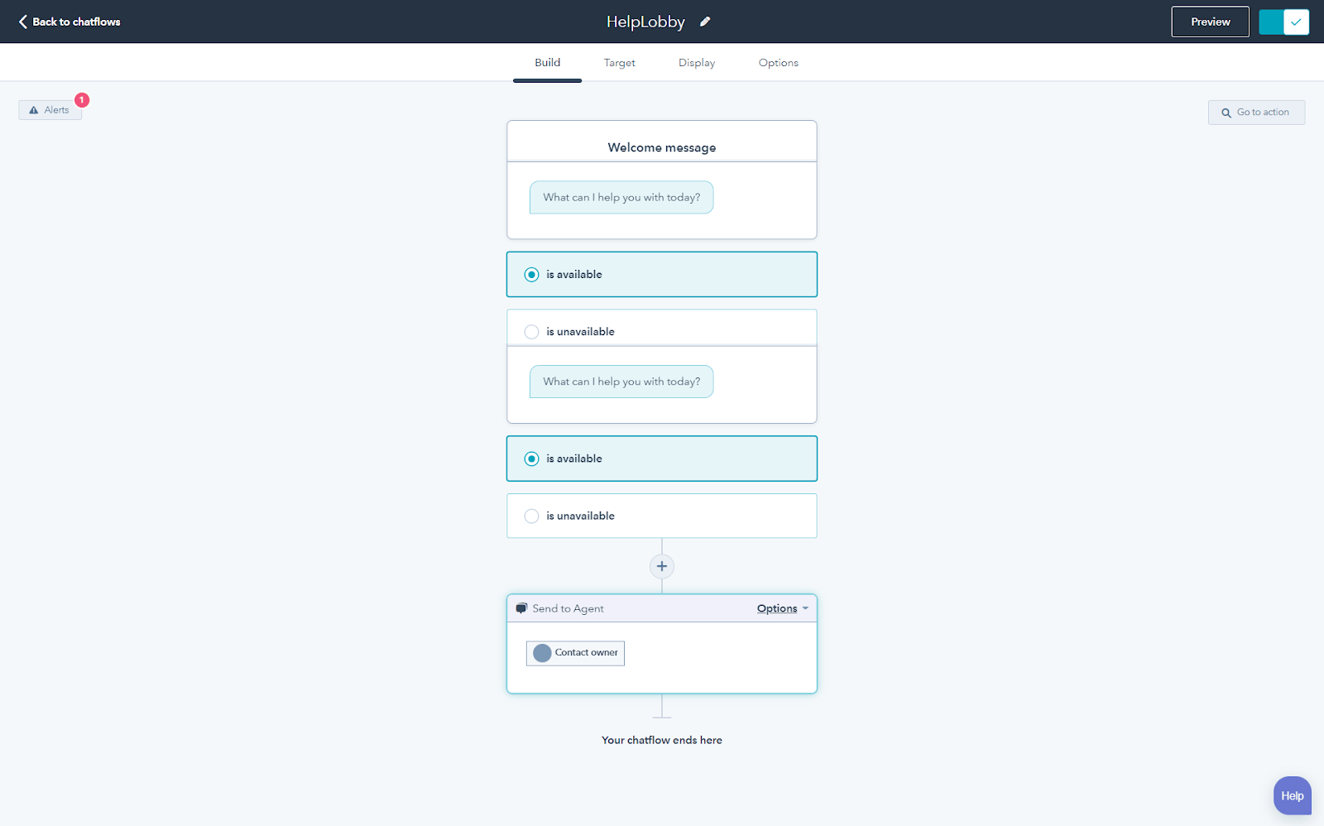The width and height of the screenshot is (1324, 826).
Task: Edit the Welcome message bubble text
Action: click(621, 197)
